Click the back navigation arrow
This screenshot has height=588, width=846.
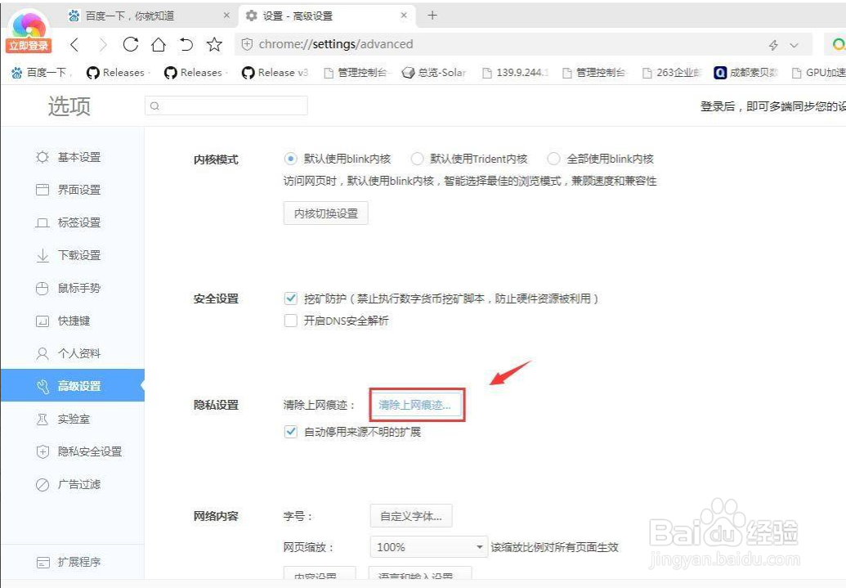pos(74,45)
